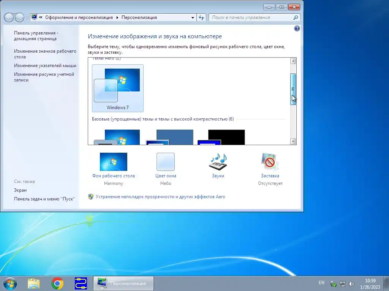
Task: Click 'Фон рабочего стола' text link
Action: point(114,176)
